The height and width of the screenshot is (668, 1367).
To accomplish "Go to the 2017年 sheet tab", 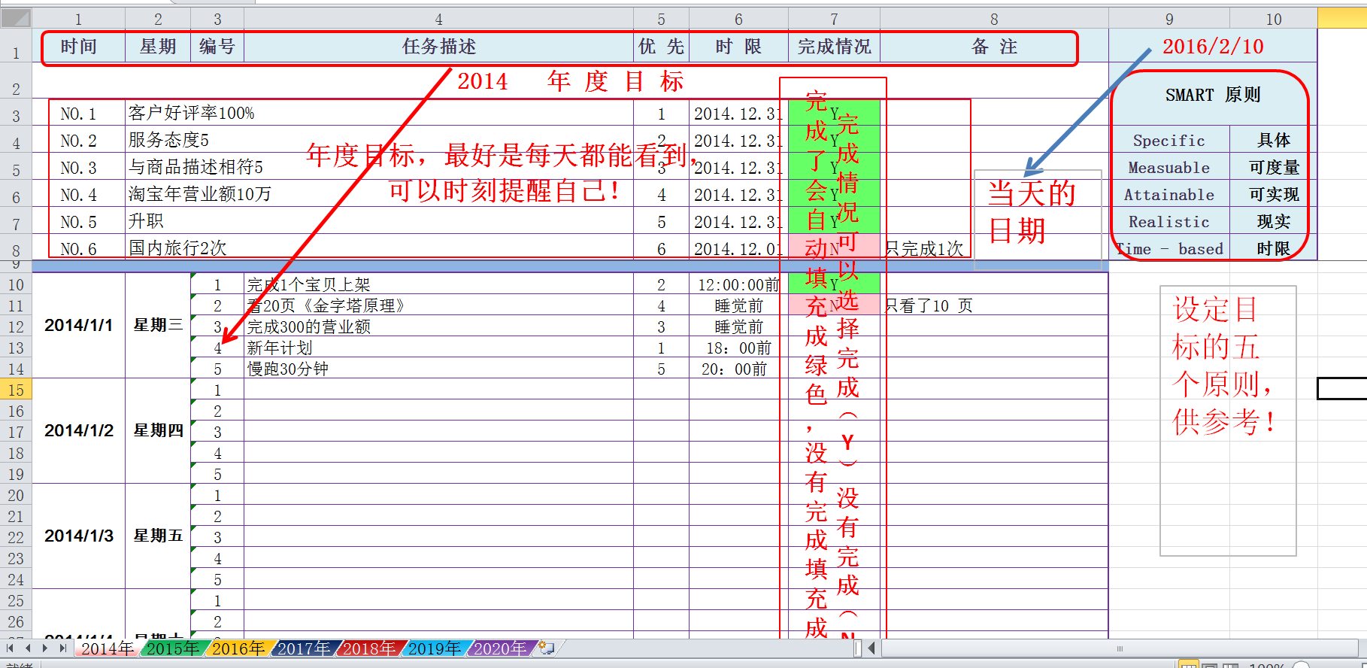I will [x=303, y=648].
